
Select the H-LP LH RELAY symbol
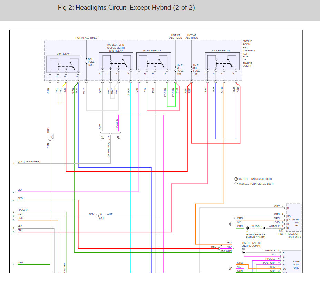[x=154, y=61]
